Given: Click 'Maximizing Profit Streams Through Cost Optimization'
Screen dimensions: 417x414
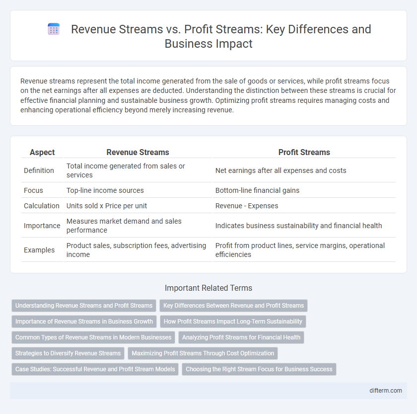Looking at the screenshot, I should tap(203, 353).
